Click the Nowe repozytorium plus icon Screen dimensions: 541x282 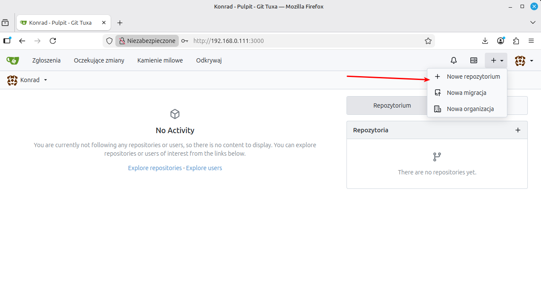coord(437,77)
